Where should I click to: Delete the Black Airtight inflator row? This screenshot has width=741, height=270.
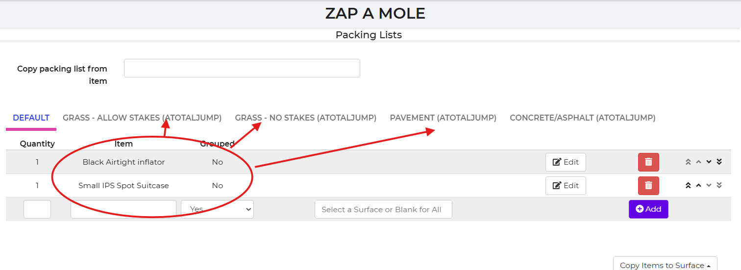point(648,162)
